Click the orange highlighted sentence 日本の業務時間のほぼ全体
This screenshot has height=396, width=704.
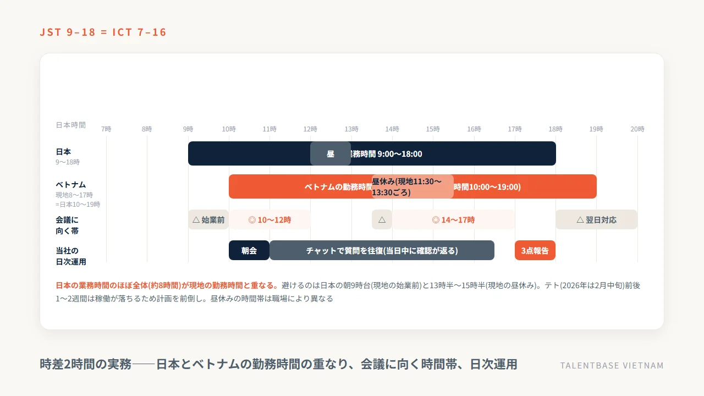tap(167, 285)
